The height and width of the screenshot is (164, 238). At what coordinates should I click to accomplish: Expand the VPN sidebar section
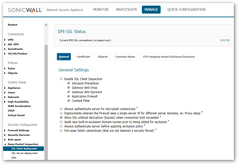coord(5,40)
